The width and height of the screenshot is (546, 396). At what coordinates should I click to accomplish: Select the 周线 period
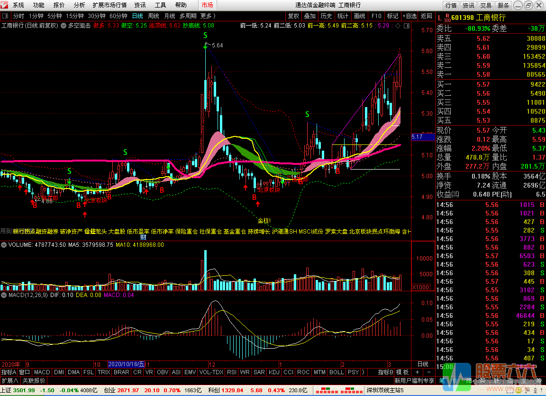(x=154, y=16)
